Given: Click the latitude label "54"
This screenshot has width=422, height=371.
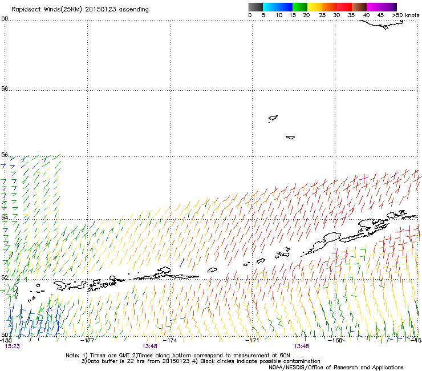Looking at the screenshot, I should 5,217.
